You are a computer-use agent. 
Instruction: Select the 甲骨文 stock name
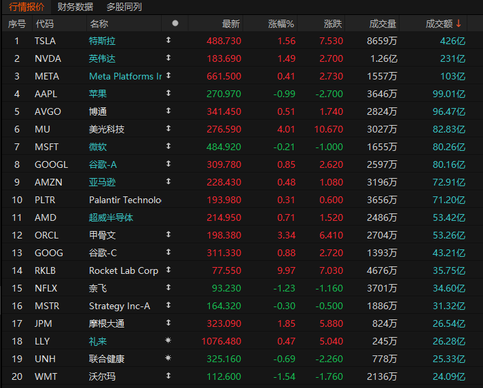tap(102, 235)
